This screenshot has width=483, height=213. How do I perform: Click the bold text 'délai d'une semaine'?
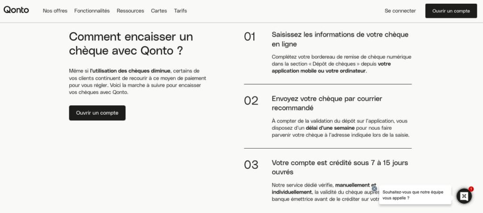tap(330, 128)
